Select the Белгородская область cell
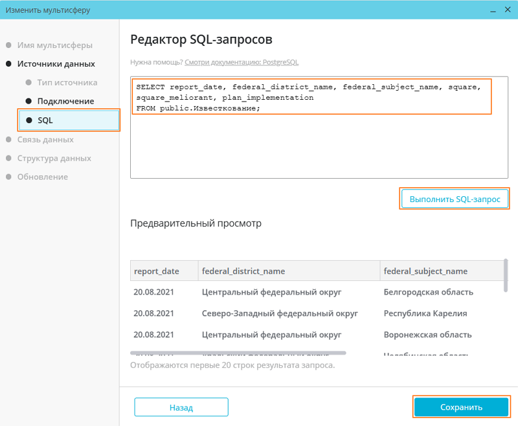 (428, 292)
